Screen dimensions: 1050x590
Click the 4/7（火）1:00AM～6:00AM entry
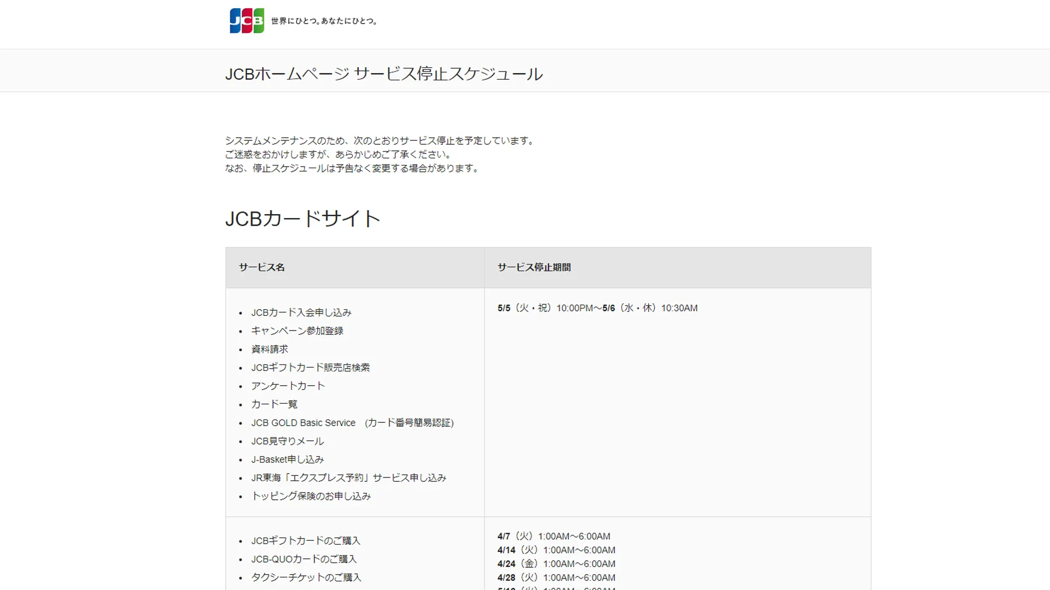click(554, 536)
